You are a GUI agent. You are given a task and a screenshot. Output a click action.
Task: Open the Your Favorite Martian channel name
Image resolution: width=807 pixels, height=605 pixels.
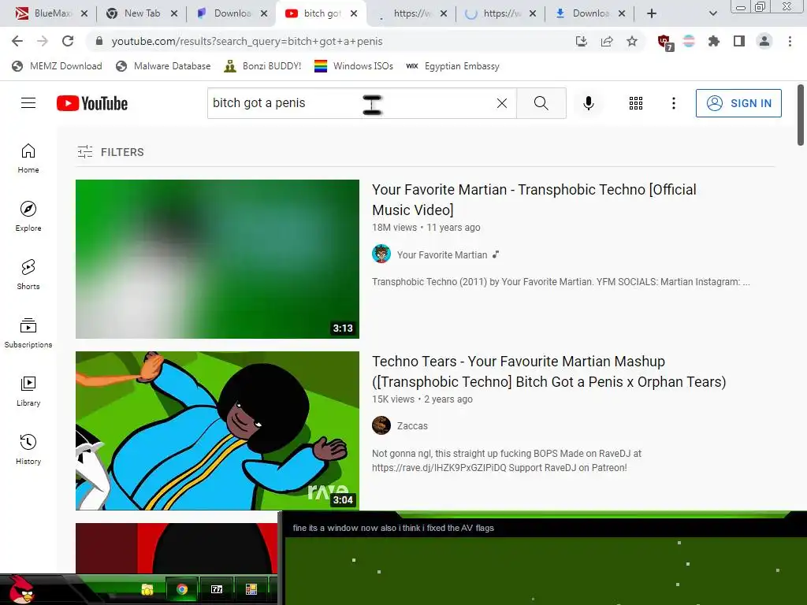441,254
